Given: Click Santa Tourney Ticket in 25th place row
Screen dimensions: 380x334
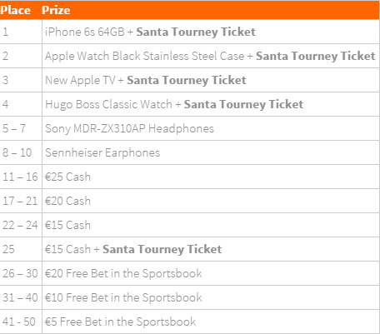Looking at the screenshot, I should pos(162,249).
